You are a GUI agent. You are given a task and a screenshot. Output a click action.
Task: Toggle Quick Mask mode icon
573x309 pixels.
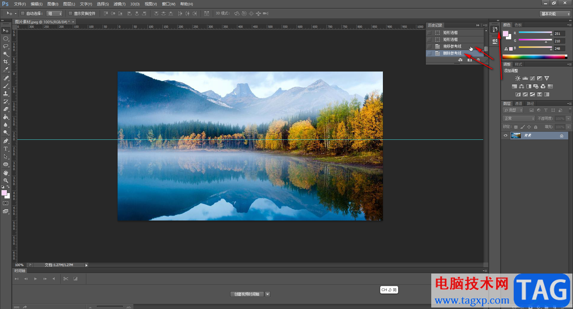click(x=6, y=203)
